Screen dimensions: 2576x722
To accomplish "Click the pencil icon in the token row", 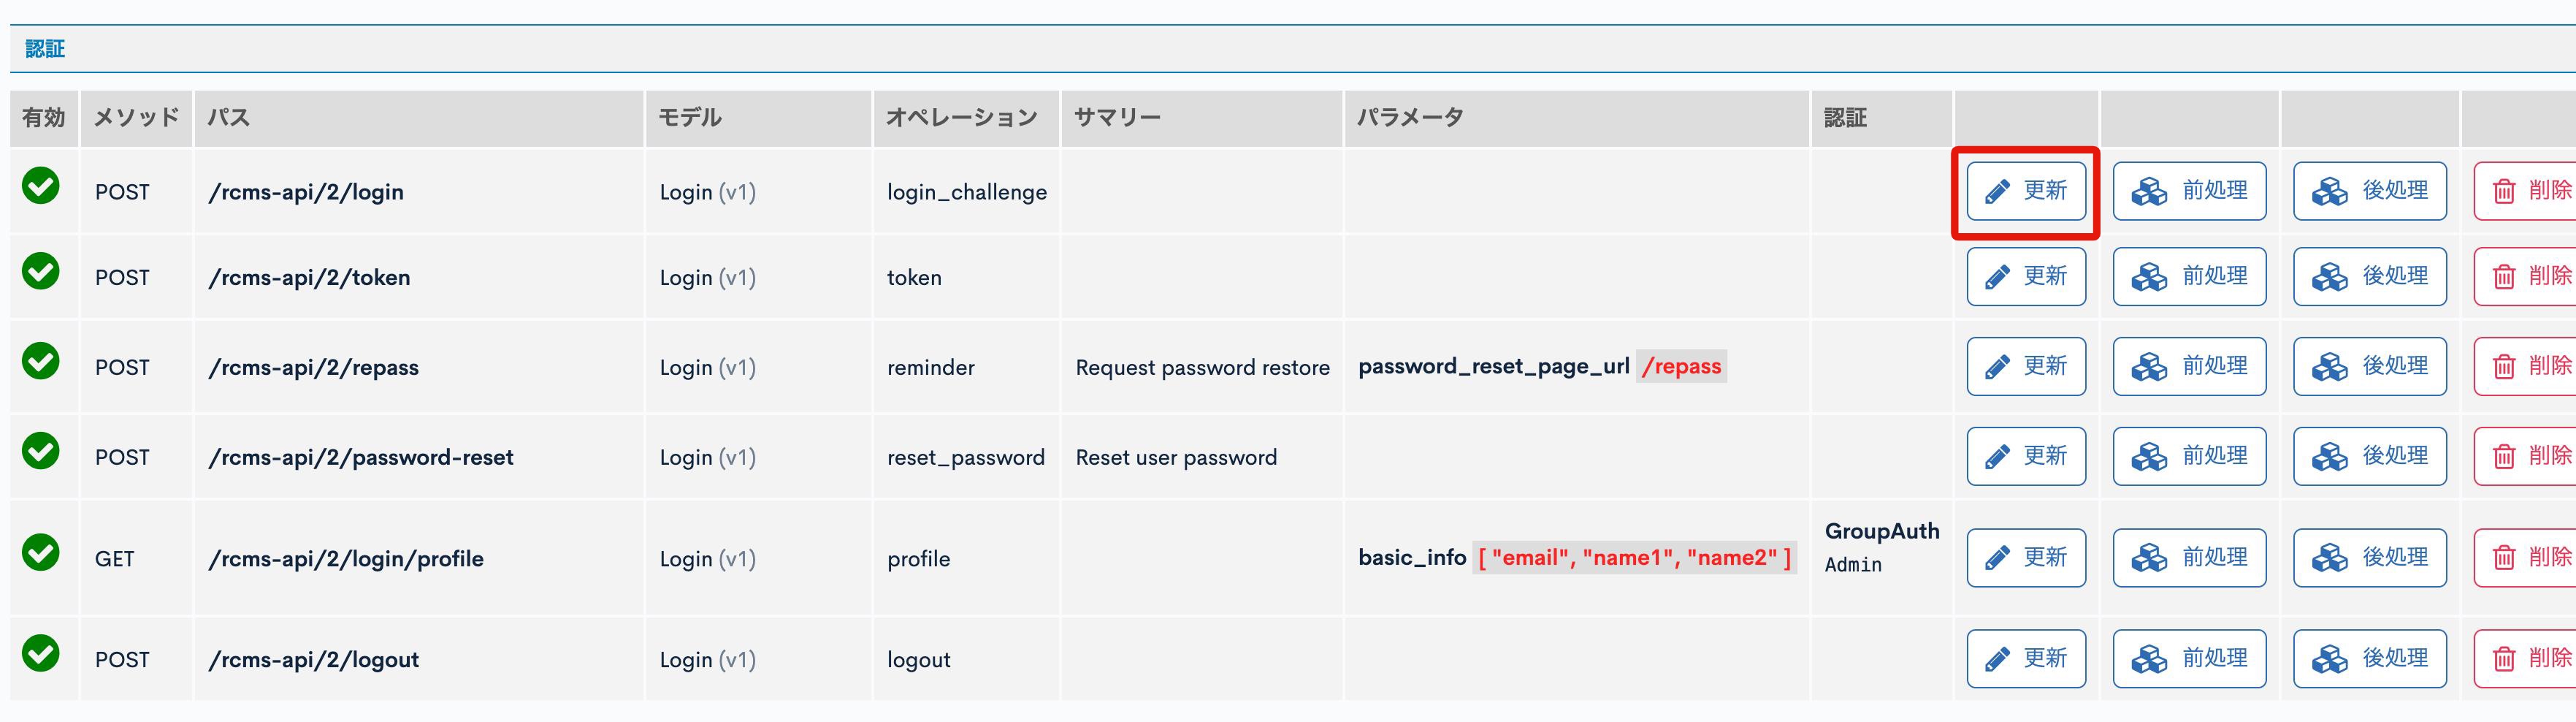I will pyautogui.click(x=1997, y=277).
